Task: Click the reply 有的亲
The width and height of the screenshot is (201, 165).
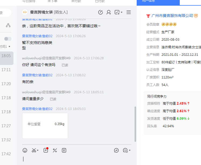Action: tap(28, 82)
